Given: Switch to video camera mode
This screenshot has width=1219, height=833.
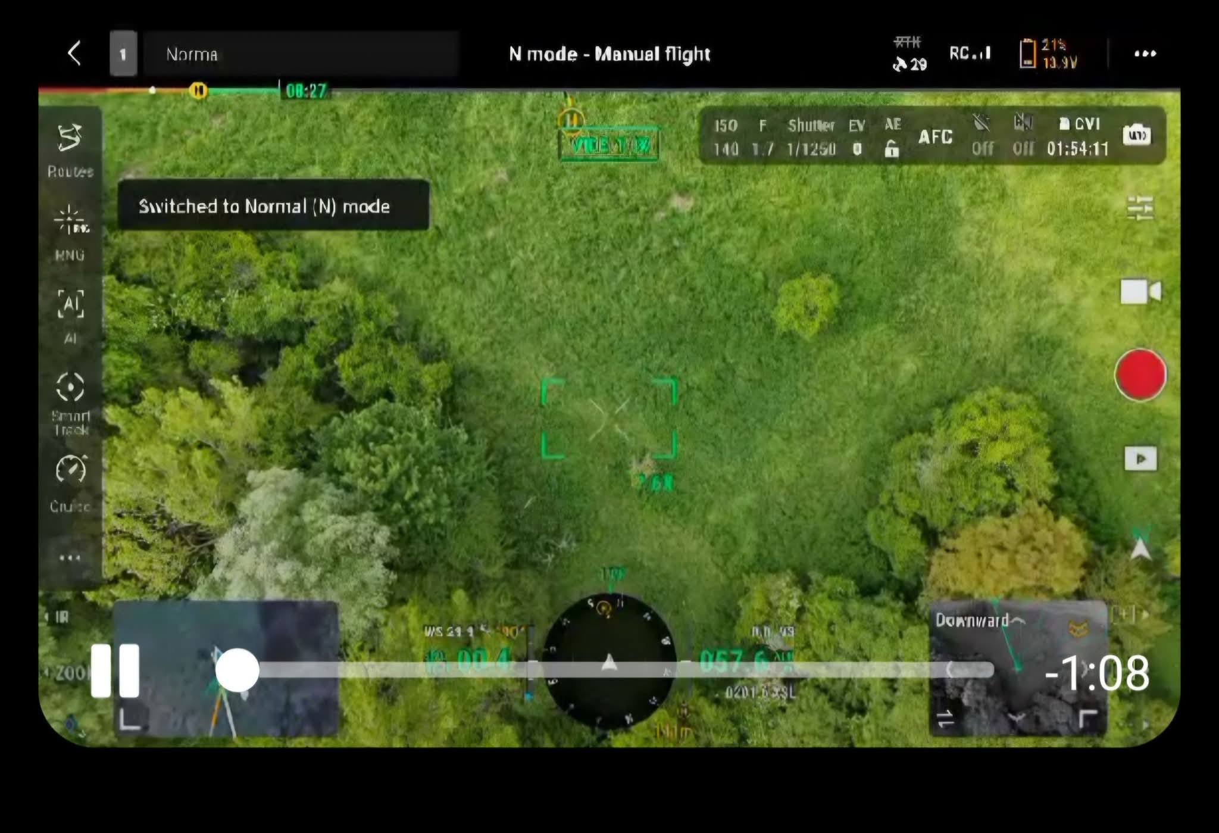Looking at the screenshot, I should (x=1140, y=292).
